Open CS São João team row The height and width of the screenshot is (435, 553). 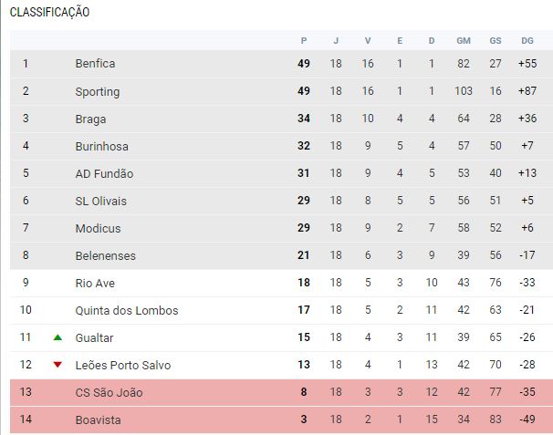click(109, 392)
